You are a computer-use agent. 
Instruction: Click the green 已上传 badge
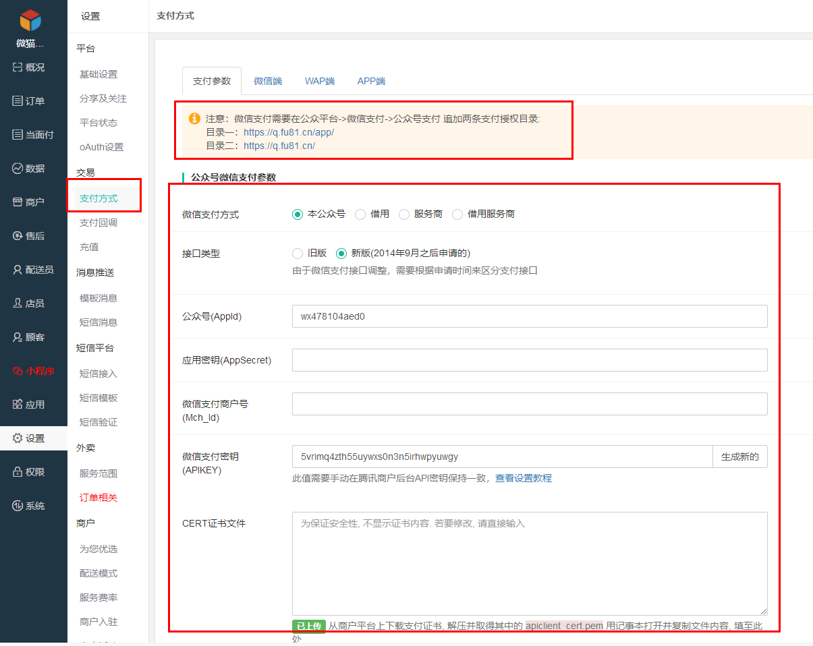(x=309, y=626)
